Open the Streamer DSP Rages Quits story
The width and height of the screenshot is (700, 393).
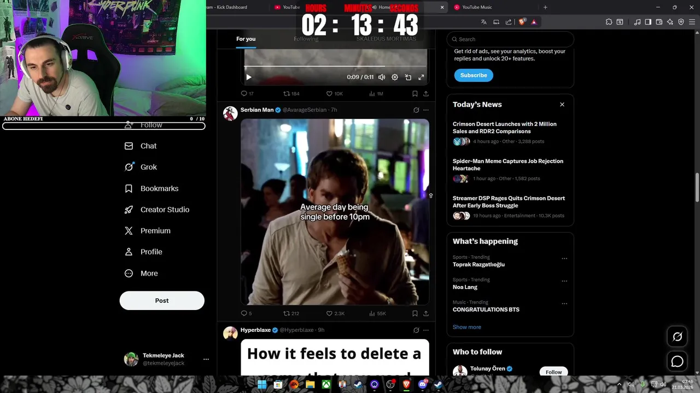point(509,202)
